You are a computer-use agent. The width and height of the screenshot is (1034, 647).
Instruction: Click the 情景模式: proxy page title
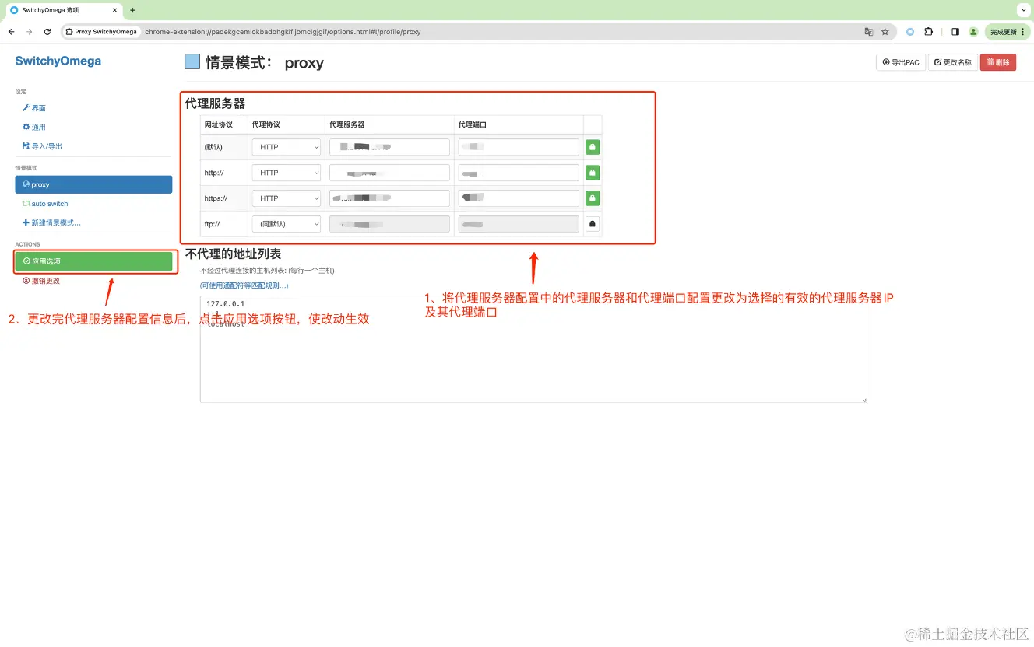coord(265,63)
